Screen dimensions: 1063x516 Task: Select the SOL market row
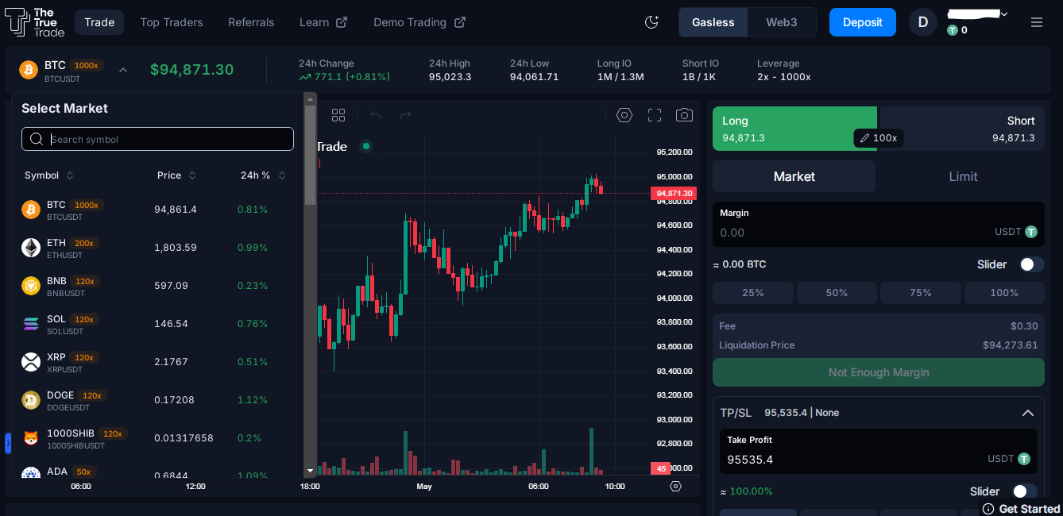pyautogui.click(x=157, y=324)
